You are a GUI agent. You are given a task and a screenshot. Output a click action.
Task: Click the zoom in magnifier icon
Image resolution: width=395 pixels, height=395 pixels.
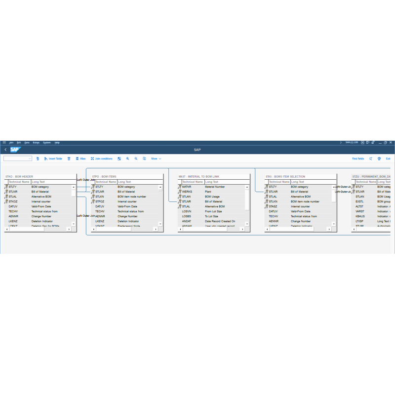[127, 158]
